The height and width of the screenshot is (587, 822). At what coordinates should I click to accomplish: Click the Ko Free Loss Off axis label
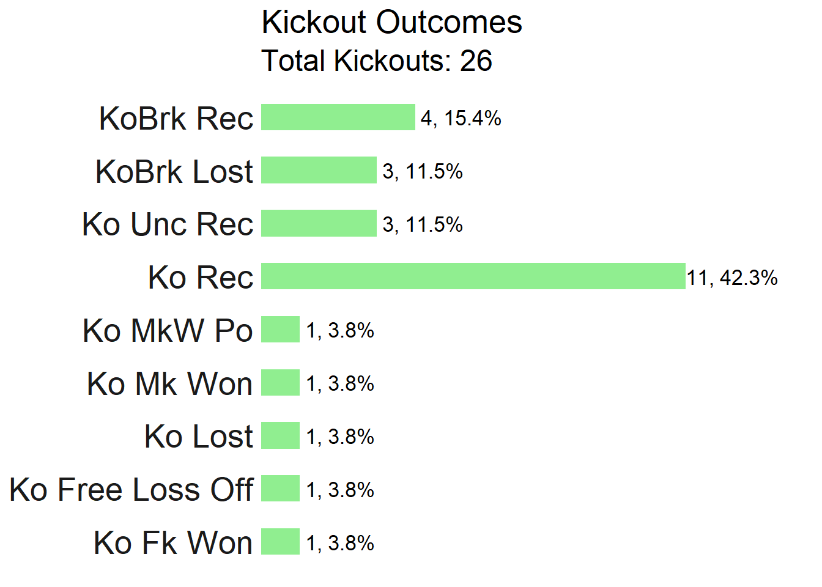(x=131, y=489)
